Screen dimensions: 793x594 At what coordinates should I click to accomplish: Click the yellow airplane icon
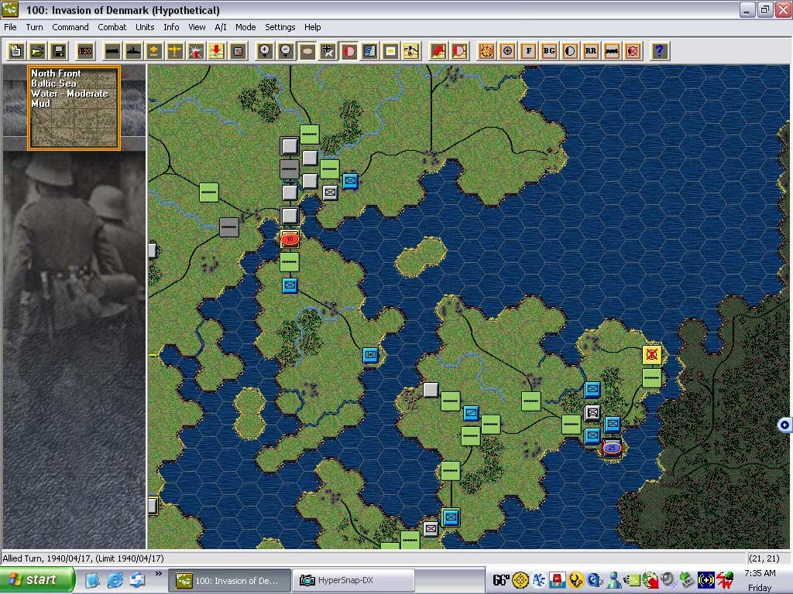pyautogui.click(x=175, y=51)
